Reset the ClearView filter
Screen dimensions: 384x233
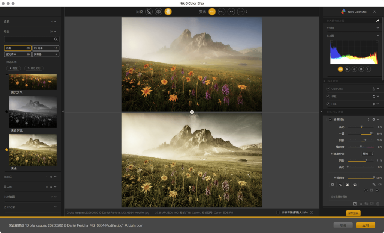[x=374, y=89]
